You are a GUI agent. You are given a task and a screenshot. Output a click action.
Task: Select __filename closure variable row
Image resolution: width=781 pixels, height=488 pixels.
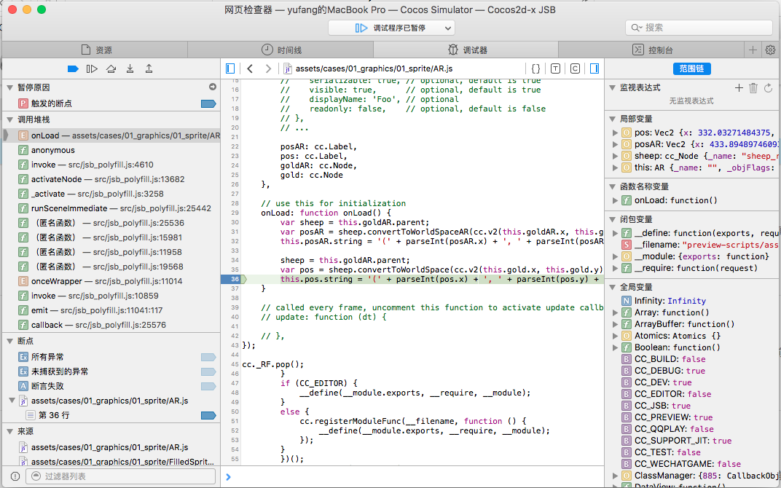[x=693, y=245]
